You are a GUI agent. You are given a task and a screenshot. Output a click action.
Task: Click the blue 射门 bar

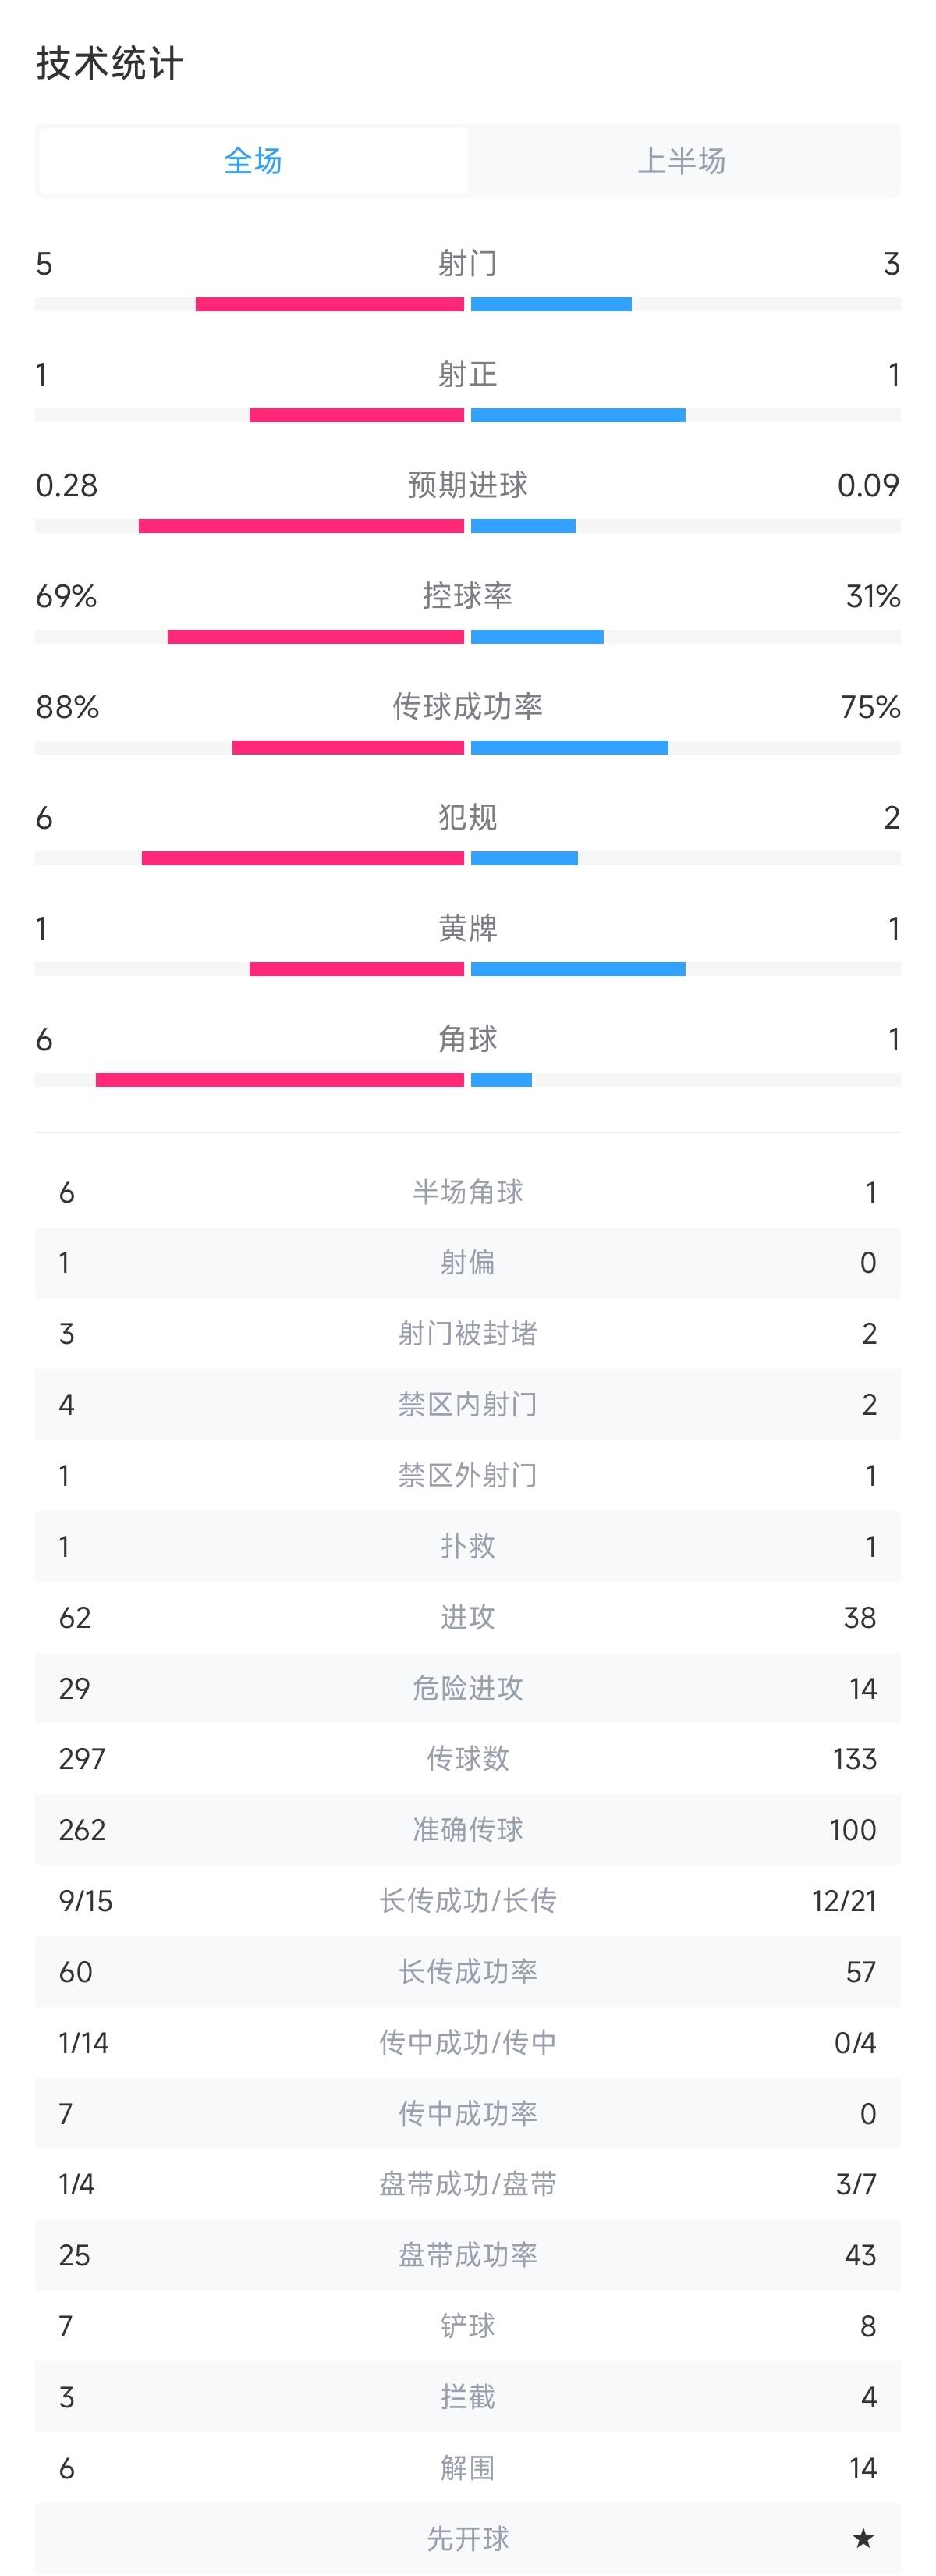click(x=551, y=305)
